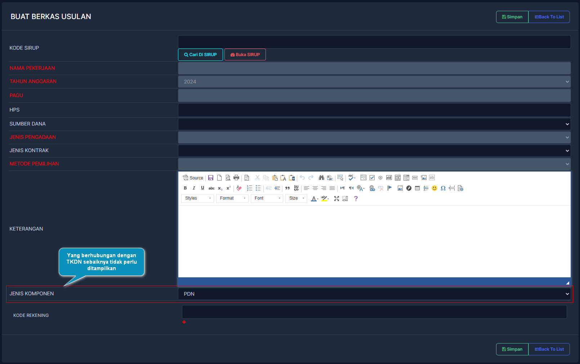Insert a Text Field form element
Screen dimensions: 580x364
(x=389, y=178)
